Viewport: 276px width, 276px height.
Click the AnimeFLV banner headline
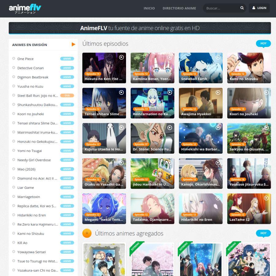[x=140, y=28]
